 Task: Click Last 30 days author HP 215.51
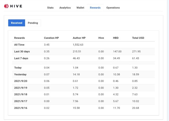[77, 51]
